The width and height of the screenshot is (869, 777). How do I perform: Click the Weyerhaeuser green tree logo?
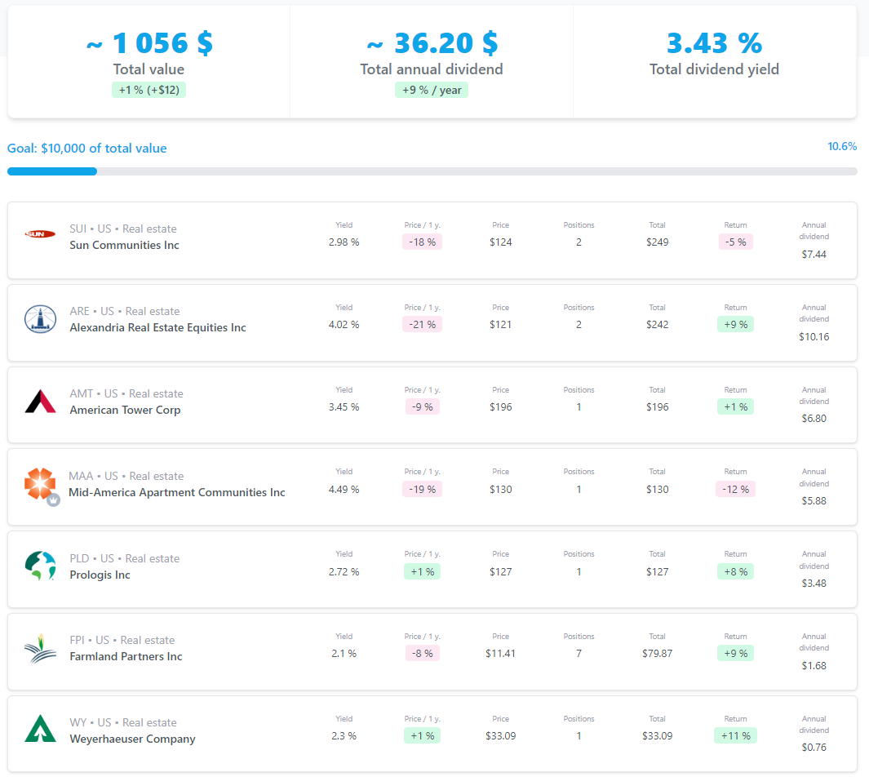[x=41, y=728]
